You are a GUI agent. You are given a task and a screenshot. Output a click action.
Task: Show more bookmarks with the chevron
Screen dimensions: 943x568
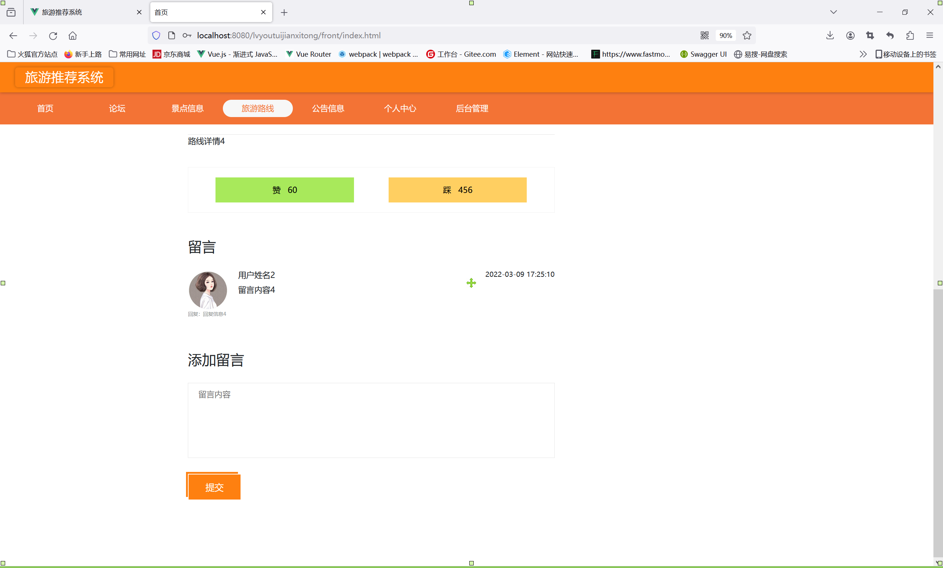point(863,54)
